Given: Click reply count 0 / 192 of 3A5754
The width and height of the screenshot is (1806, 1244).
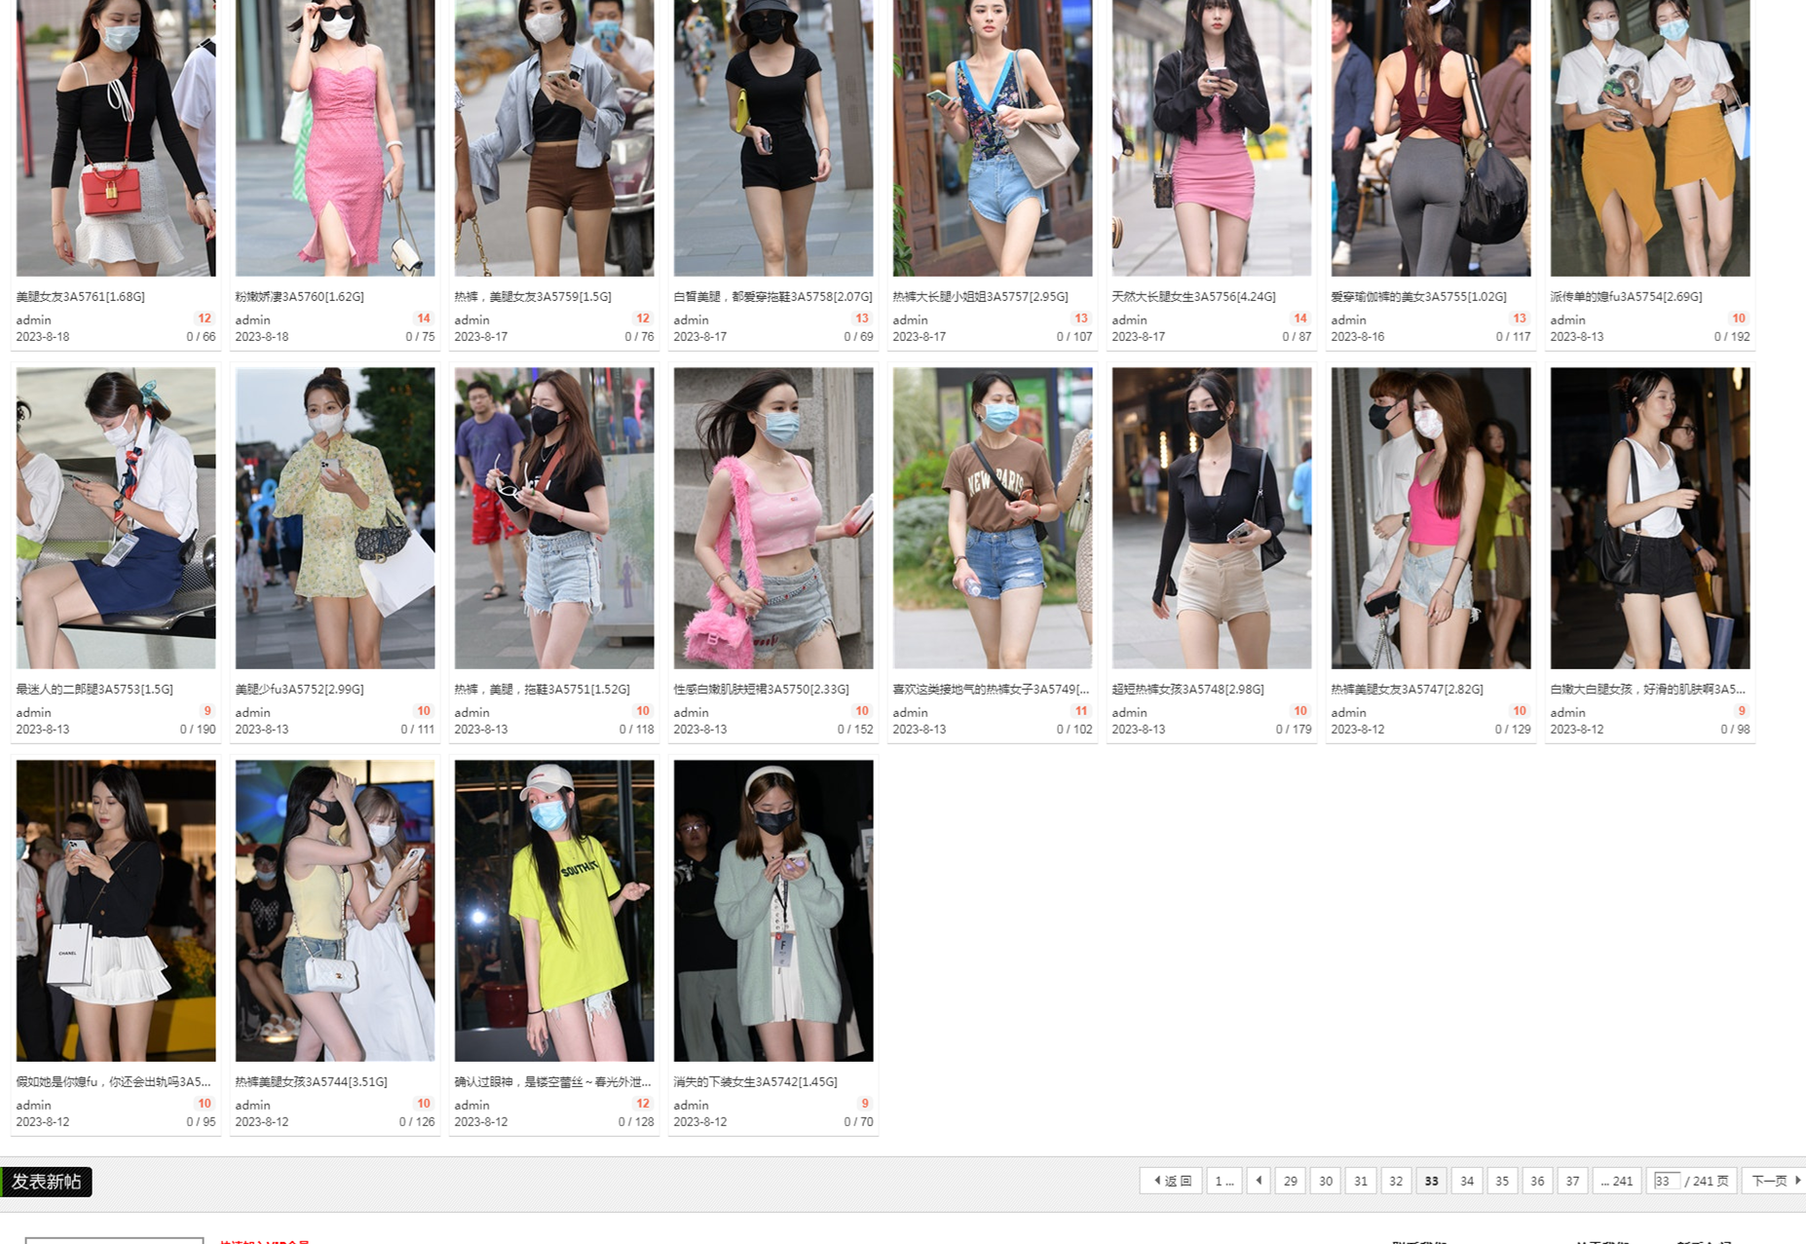Looking at the screenshot, I should click(1732, 336).
